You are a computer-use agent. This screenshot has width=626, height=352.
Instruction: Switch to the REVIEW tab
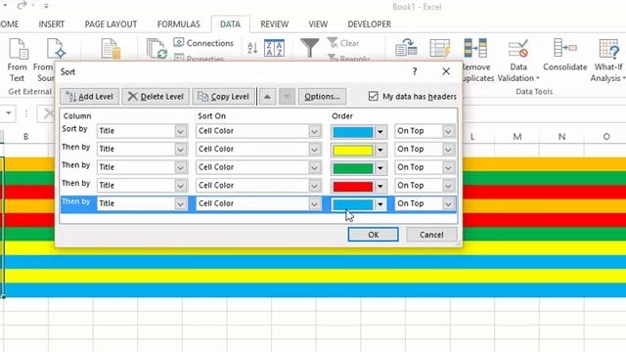[x=274, y=24]
